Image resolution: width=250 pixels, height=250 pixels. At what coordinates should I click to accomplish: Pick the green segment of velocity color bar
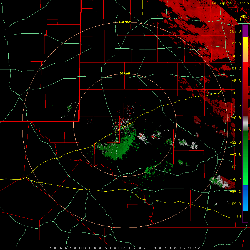click(x=245, y=158)
